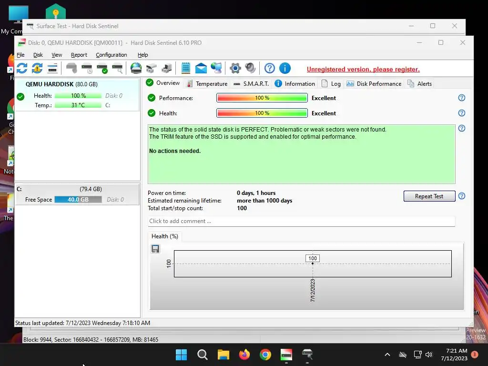Click the blue envelope e-mail icon
488x366 pixels.
pos(201,68)
